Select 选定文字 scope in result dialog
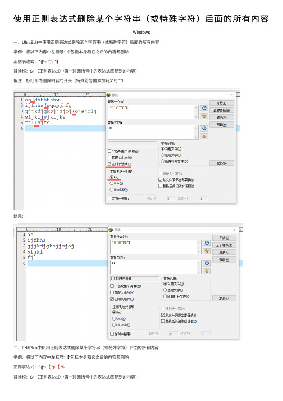 165,290
